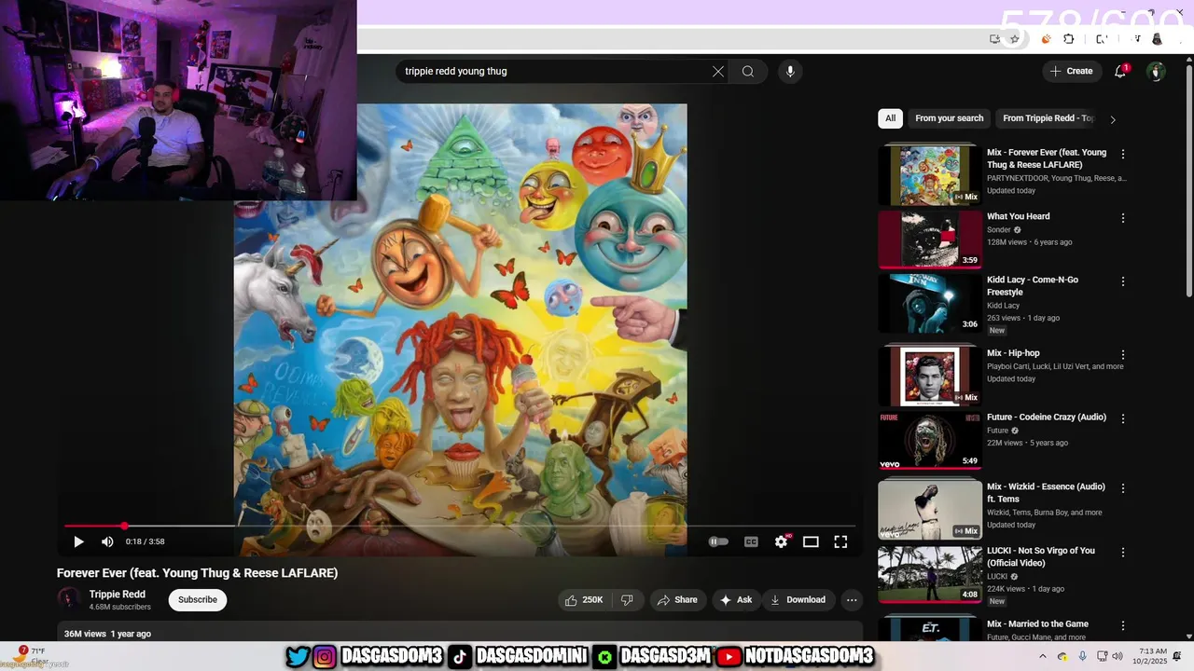Show more filter chips with right arrow

(x=1112, y=119)
